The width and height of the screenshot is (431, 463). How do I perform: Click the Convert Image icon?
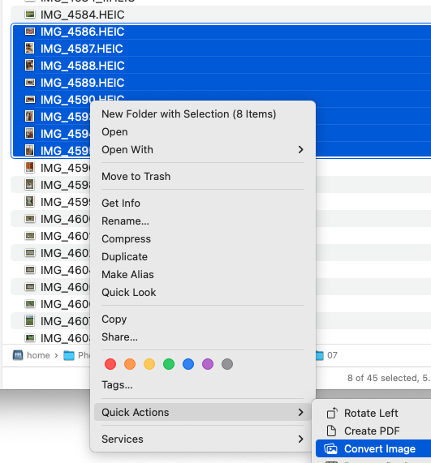coord(330,449)
